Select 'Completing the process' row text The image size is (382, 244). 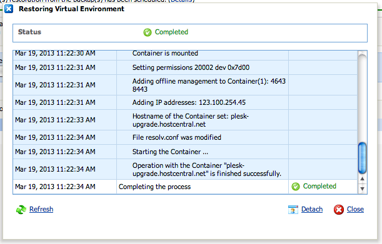click(x=154, y=187)
